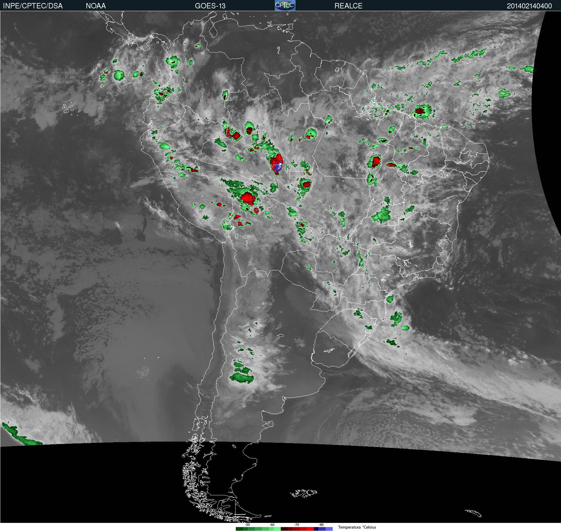Click the Temperatura °Celsius legend label

(357, 527)
